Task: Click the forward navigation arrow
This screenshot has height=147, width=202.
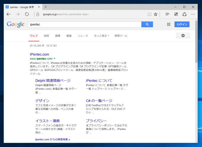Action: tap(18, 14)
